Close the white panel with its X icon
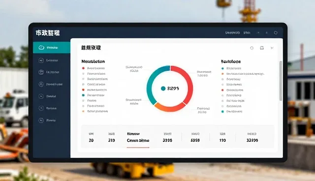 coord(272,48)
